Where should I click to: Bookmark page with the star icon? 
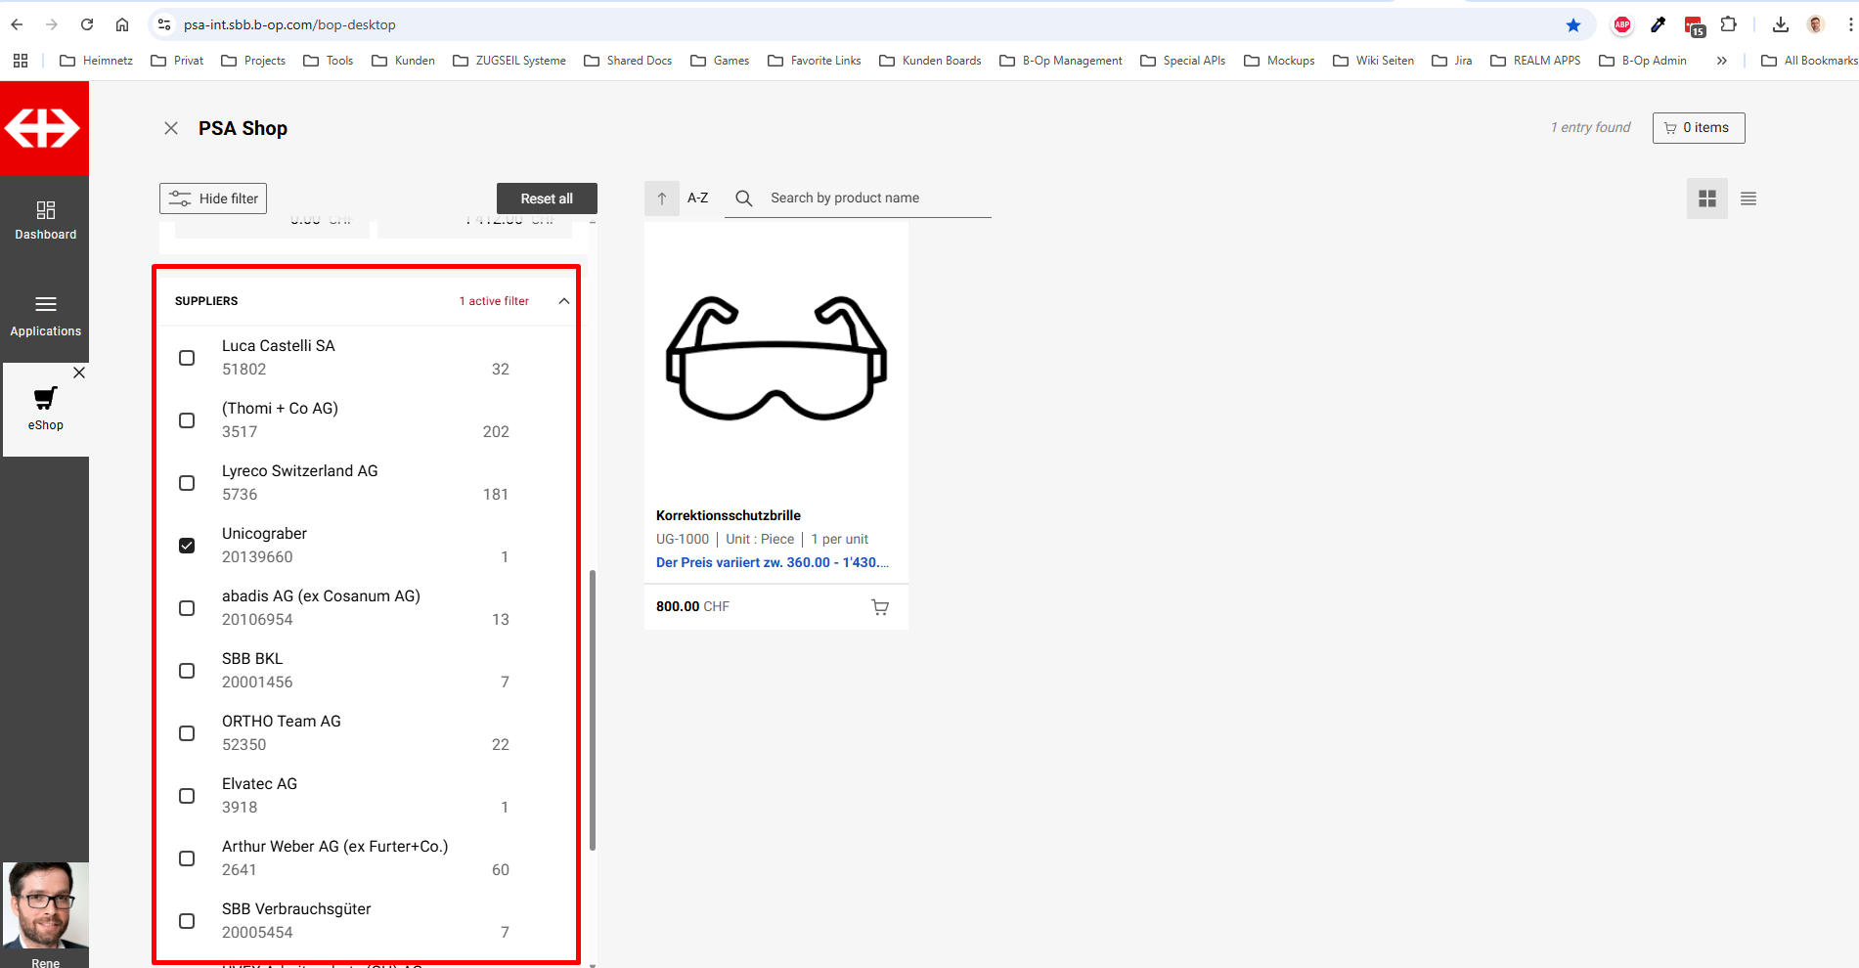(x=1572, y=24)
